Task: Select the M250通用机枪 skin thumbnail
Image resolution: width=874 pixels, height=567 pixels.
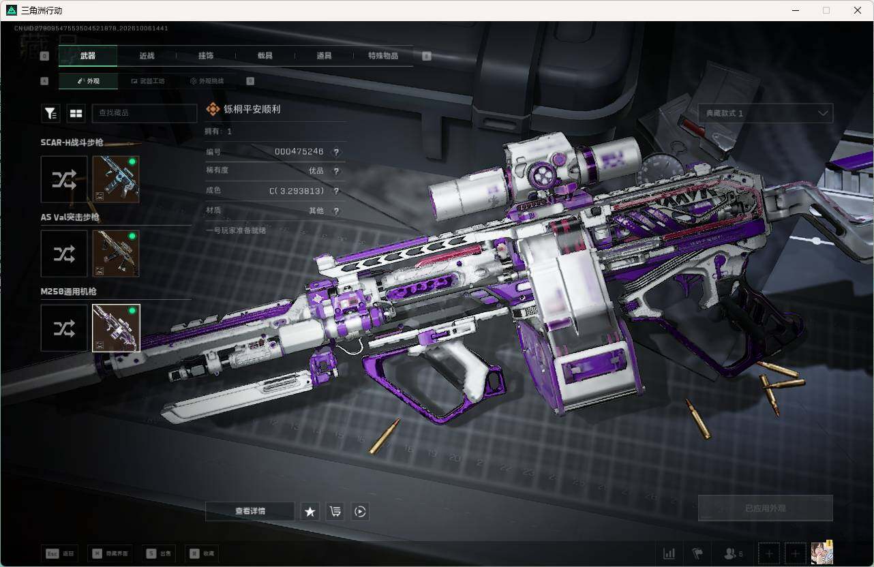Action: [x=116, y=328]
